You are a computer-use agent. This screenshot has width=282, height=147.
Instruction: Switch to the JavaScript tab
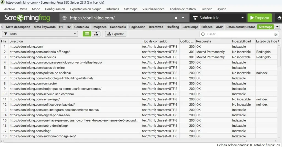[x=190, y=27]
